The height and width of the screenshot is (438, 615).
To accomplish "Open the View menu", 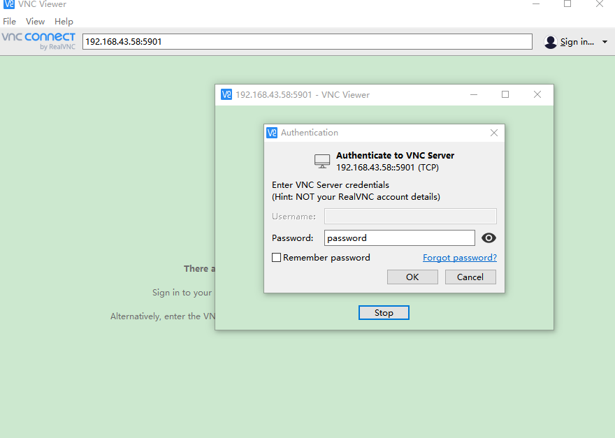I will coord(36,21).
